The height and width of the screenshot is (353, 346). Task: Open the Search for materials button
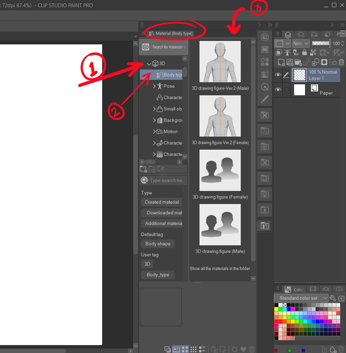click(x=163, y=47)
